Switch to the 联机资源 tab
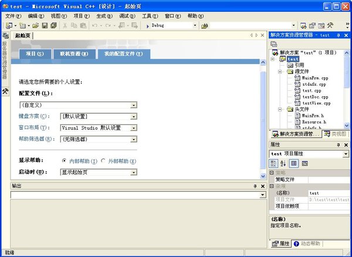Viewport: 352px width, 257px height. pos(75,54)
